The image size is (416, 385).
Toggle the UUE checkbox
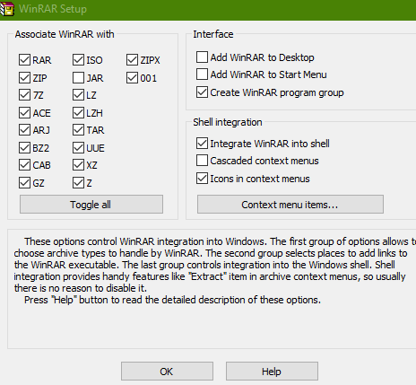pyautogui.click(x=78, y=148)
